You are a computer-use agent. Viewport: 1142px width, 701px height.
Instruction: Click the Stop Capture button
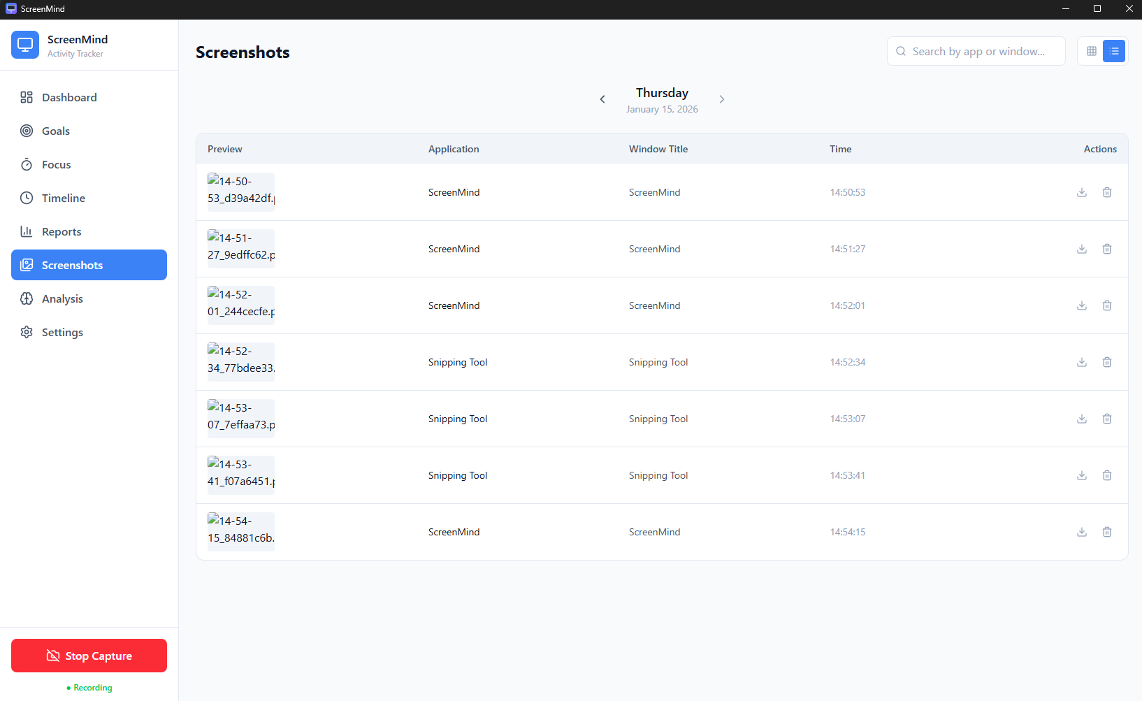(x=89, y=656)
